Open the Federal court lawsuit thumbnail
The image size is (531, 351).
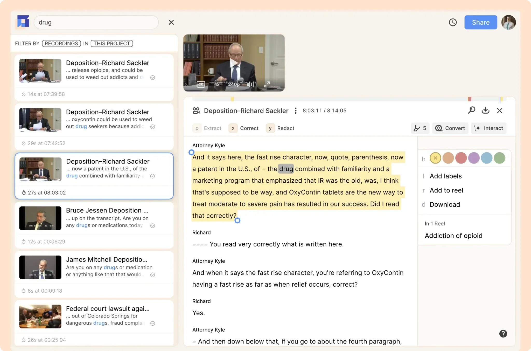pos(40,316)
